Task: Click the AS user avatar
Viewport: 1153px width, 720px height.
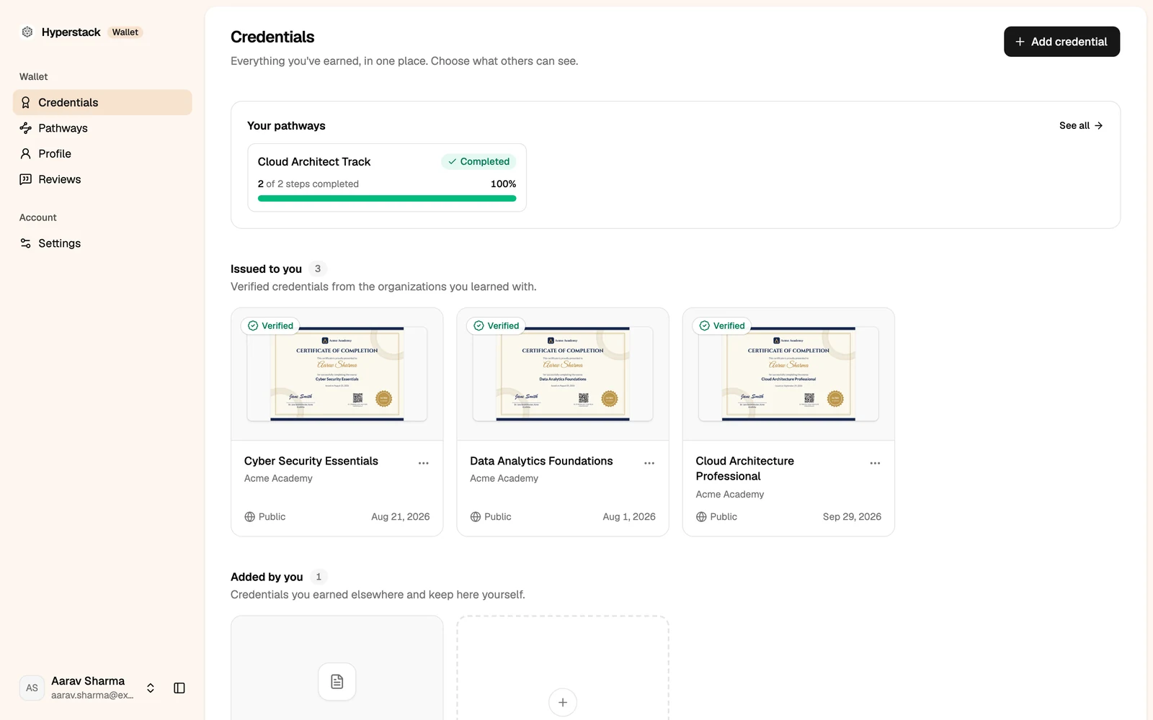Action: pos(32,688)
